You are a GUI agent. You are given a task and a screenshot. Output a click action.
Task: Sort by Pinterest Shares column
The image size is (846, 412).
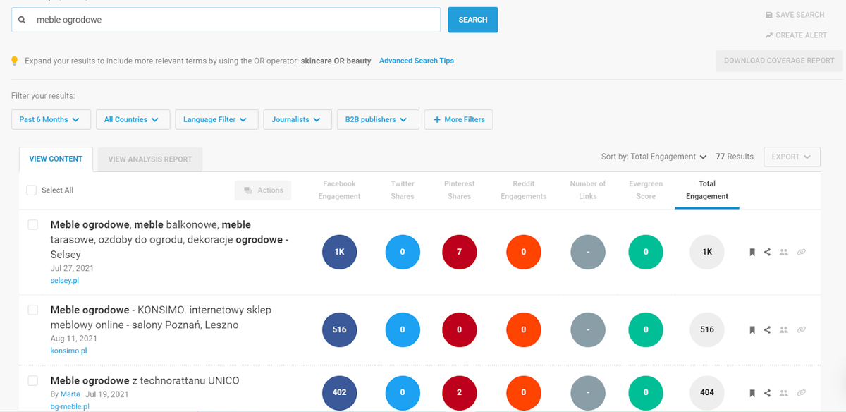459,190
